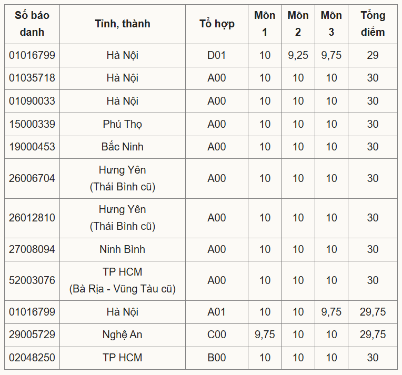Click the 'Số báo danh' column header

32,24
